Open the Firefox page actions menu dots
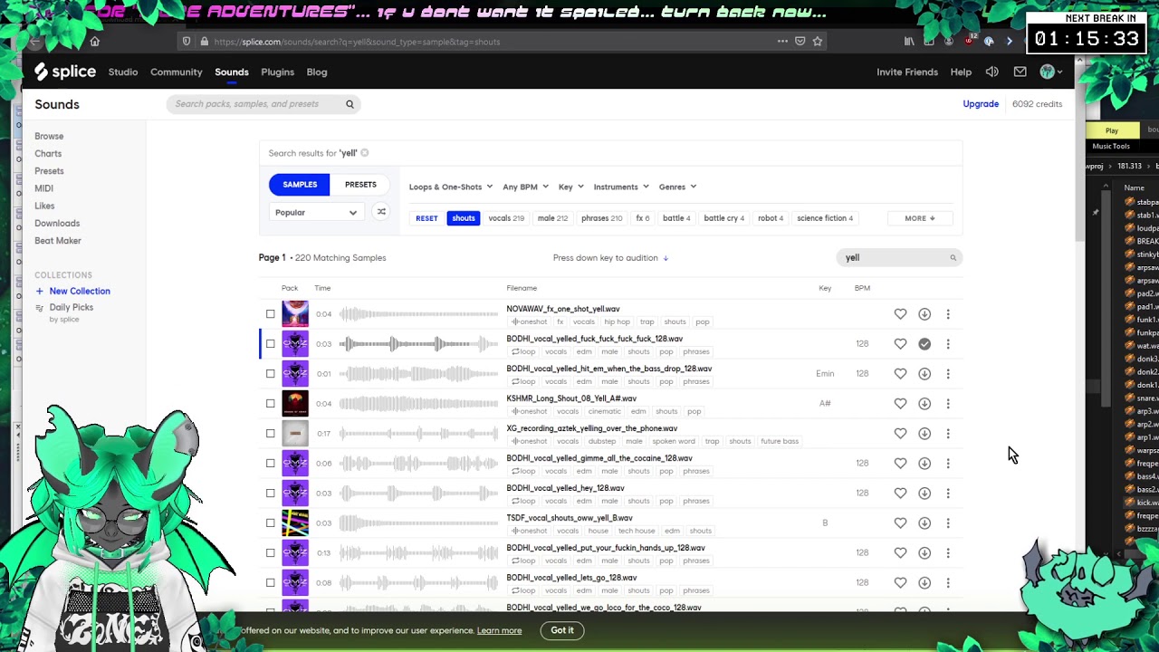 coord(782,41)
